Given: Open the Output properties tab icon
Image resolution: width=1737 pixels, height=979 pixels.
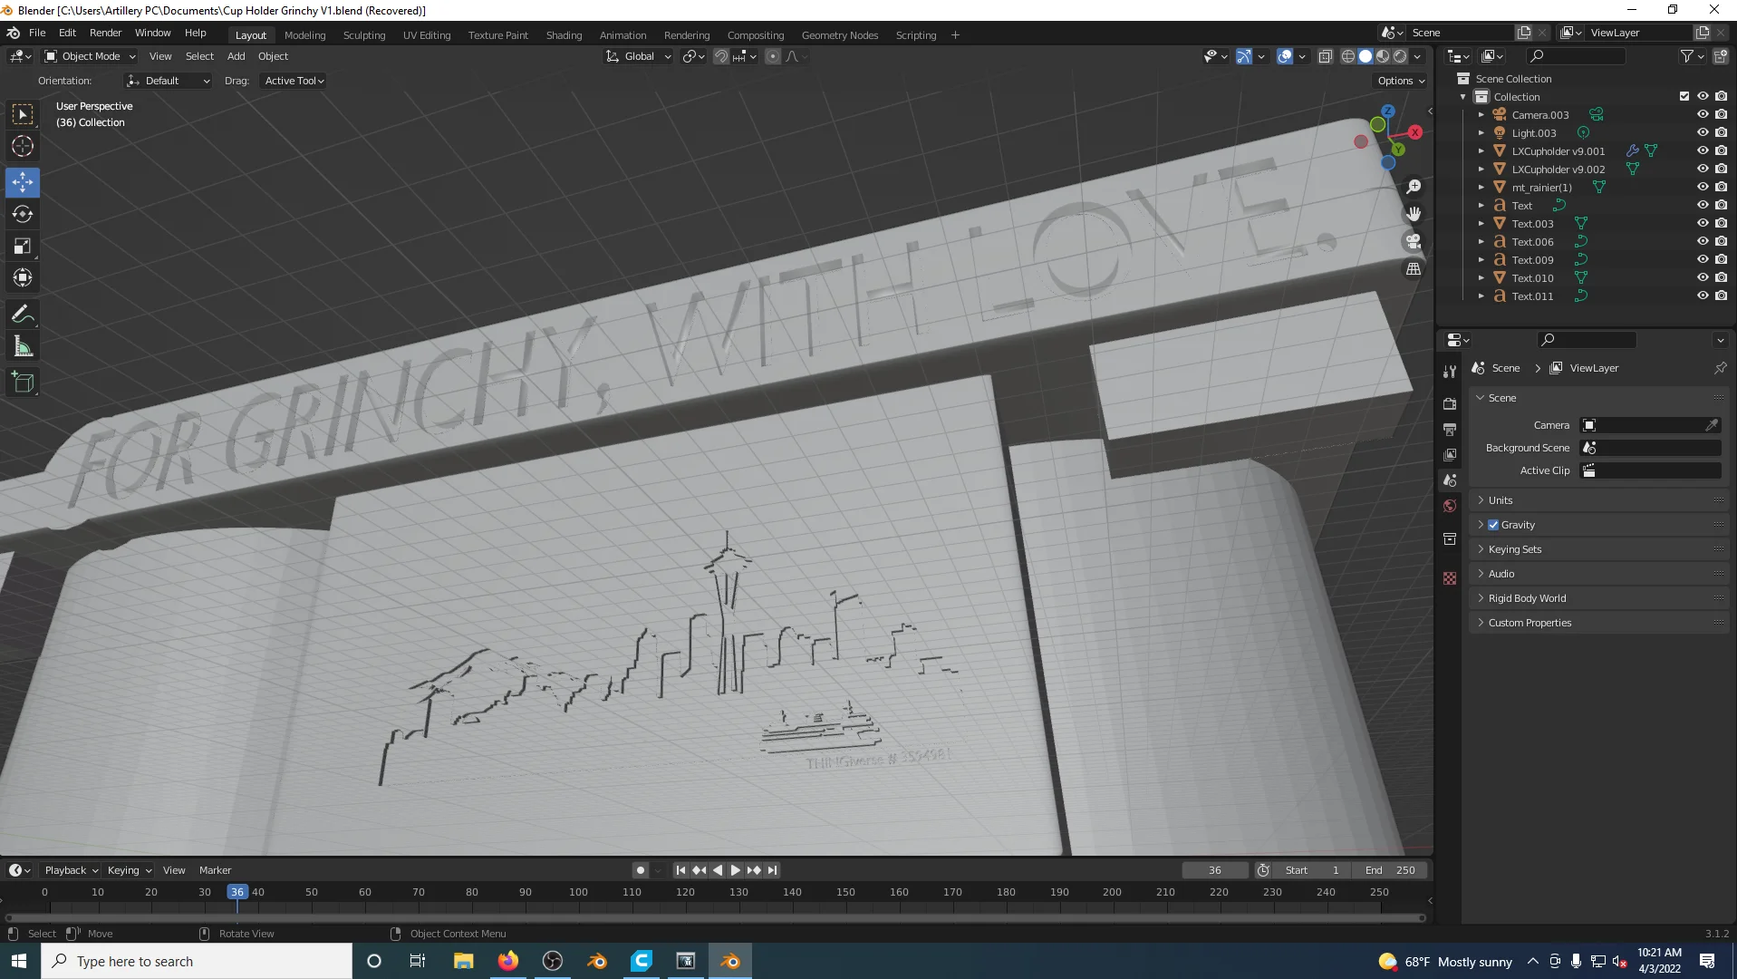Looking at the screenshot, I should coord(1450,429).
